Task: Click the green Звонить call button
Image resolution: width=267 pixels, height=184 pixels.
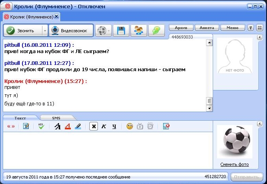Action: point(23,31)
